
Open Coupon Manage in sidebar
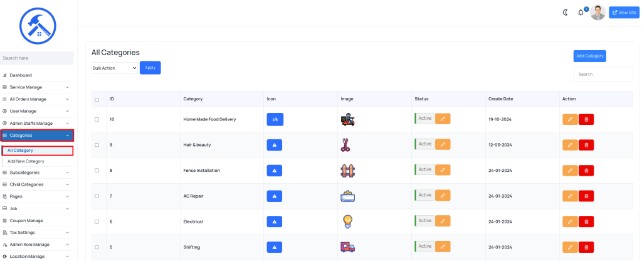pyautogui.click(x=37, y=220)
